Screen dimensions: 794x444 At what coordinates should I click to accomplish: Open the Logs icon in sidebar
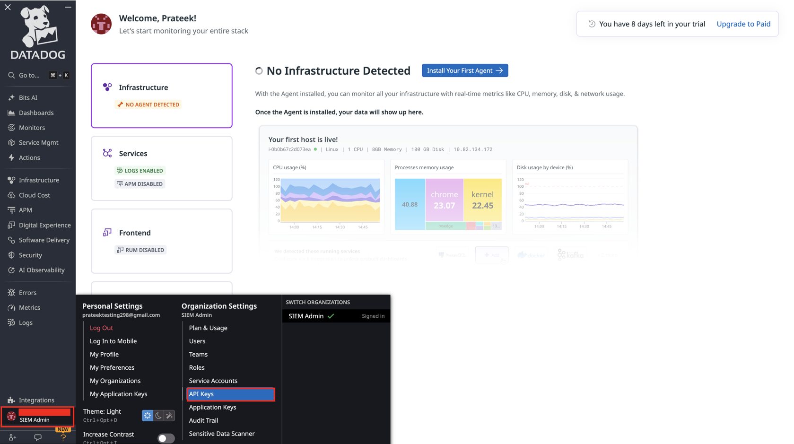pyautogui.click(x=11, y=322)
